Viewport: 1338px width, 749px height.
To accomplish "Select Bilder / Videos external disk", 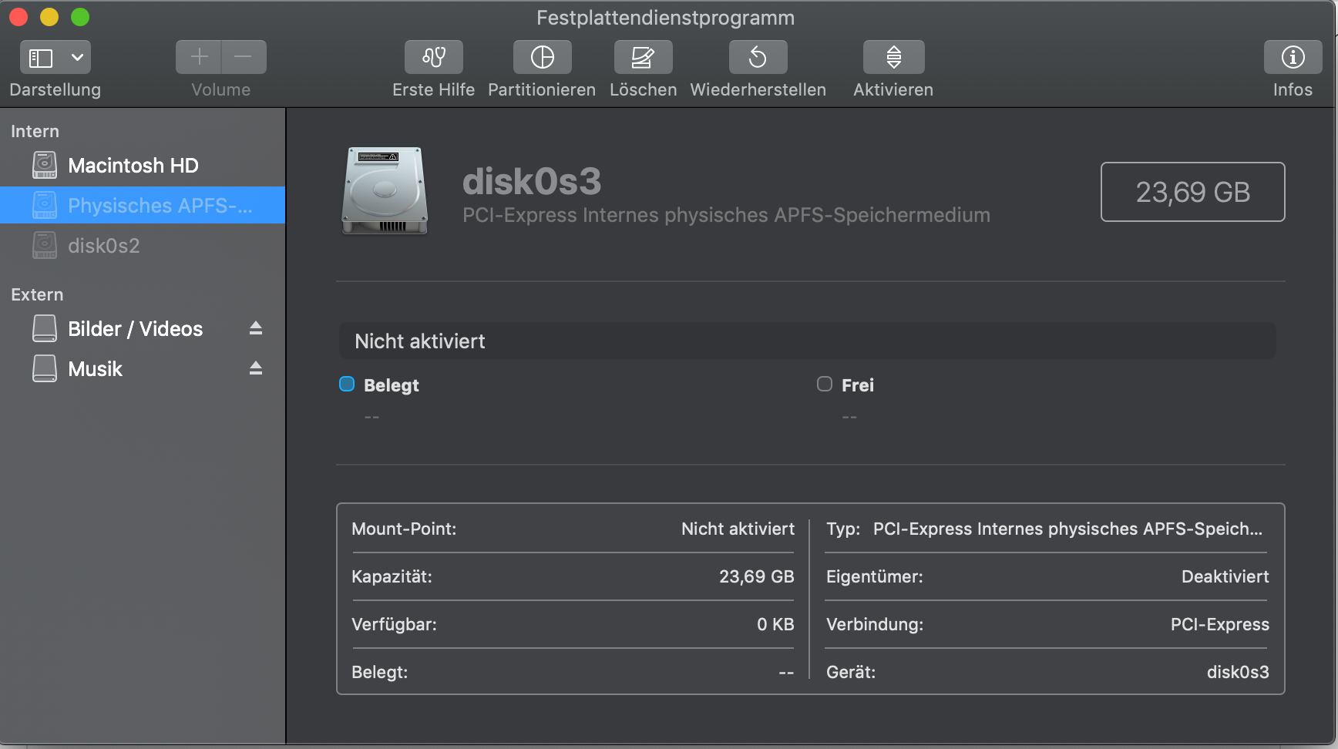I will tap(135, 329).
